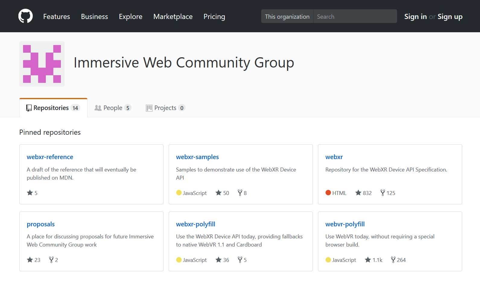480x286 pixels.
Task: Click the yellow JavaScript dot on webxr-samples
Action: [x=179, y=193]
